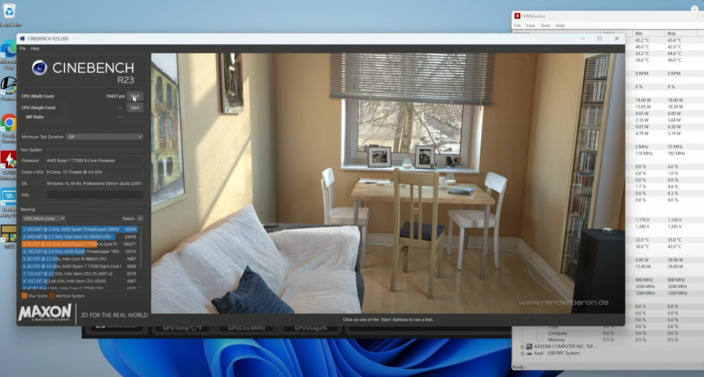The width and height of the screenshot is (704, 377).
Task: Click the GPUTemp°C/°F label behind Cinebench
Action: pos(182,328)
